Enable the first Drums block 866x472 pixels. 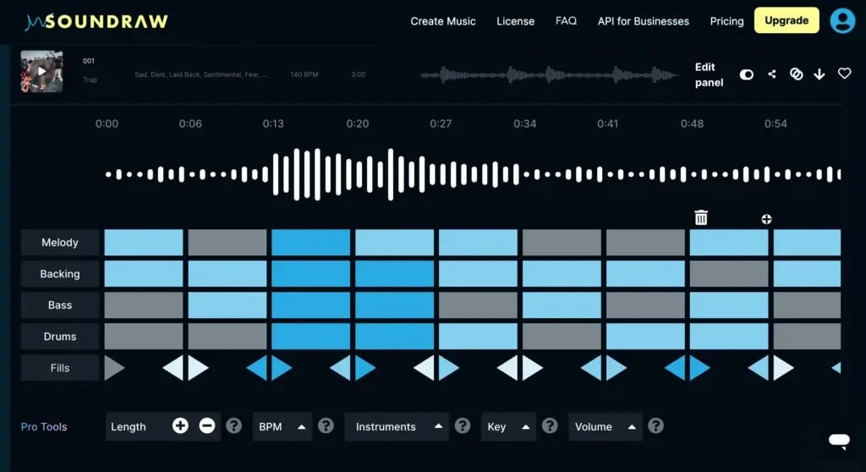coord(144,337)
